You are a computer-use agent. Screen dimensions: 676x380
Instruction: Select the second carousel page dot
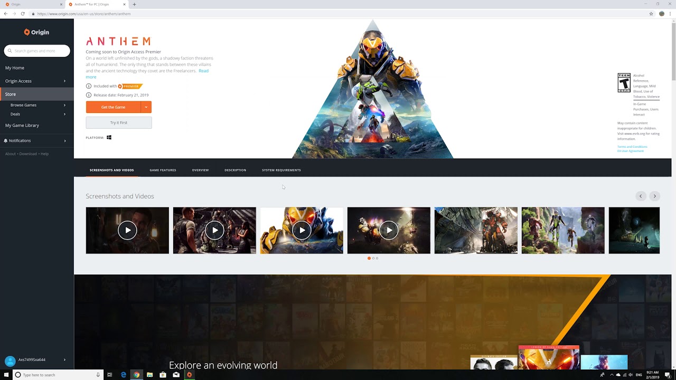click(x=373, y=258)
